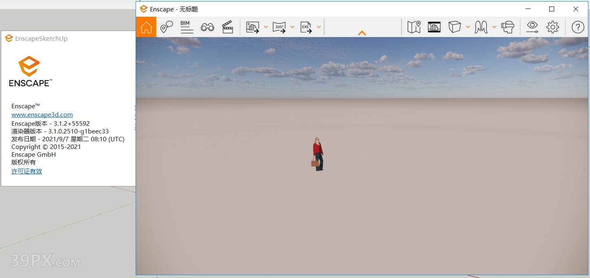Image resolution: width=590 pixels, height=278 pixels.
Task: Select the binoculars view synchronization icon
Action: [207, 27]
